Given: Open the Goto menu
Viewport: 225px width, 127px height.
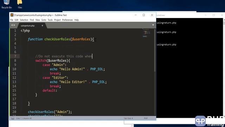Looking at the screenshot, I should coord(44,20).
